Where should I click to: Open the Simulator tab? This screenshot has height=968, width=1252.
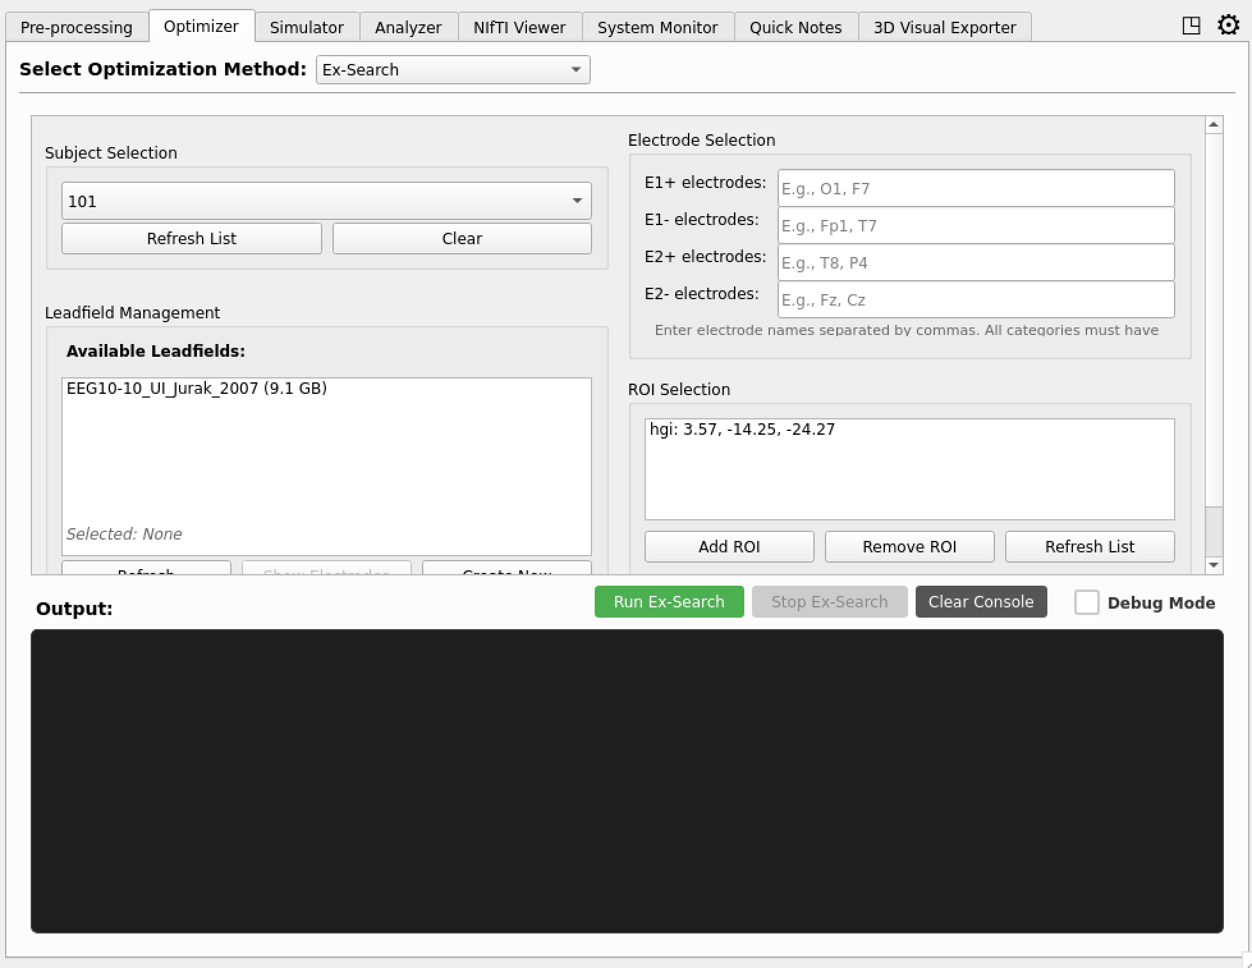306,27
